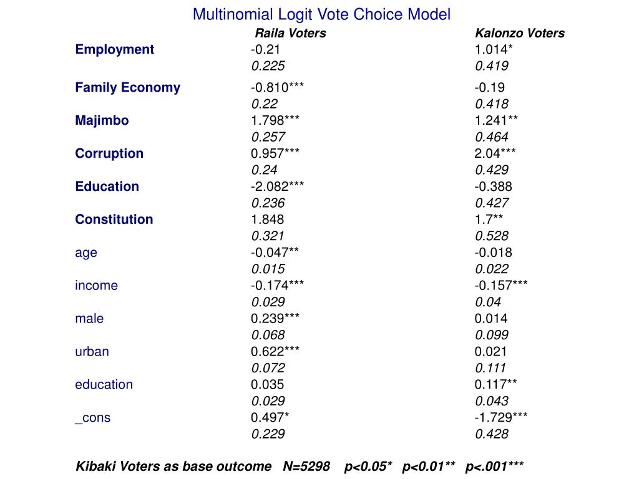Select the male variable label
This screenshot has width=639, height=479.
[x=89, y=318]
